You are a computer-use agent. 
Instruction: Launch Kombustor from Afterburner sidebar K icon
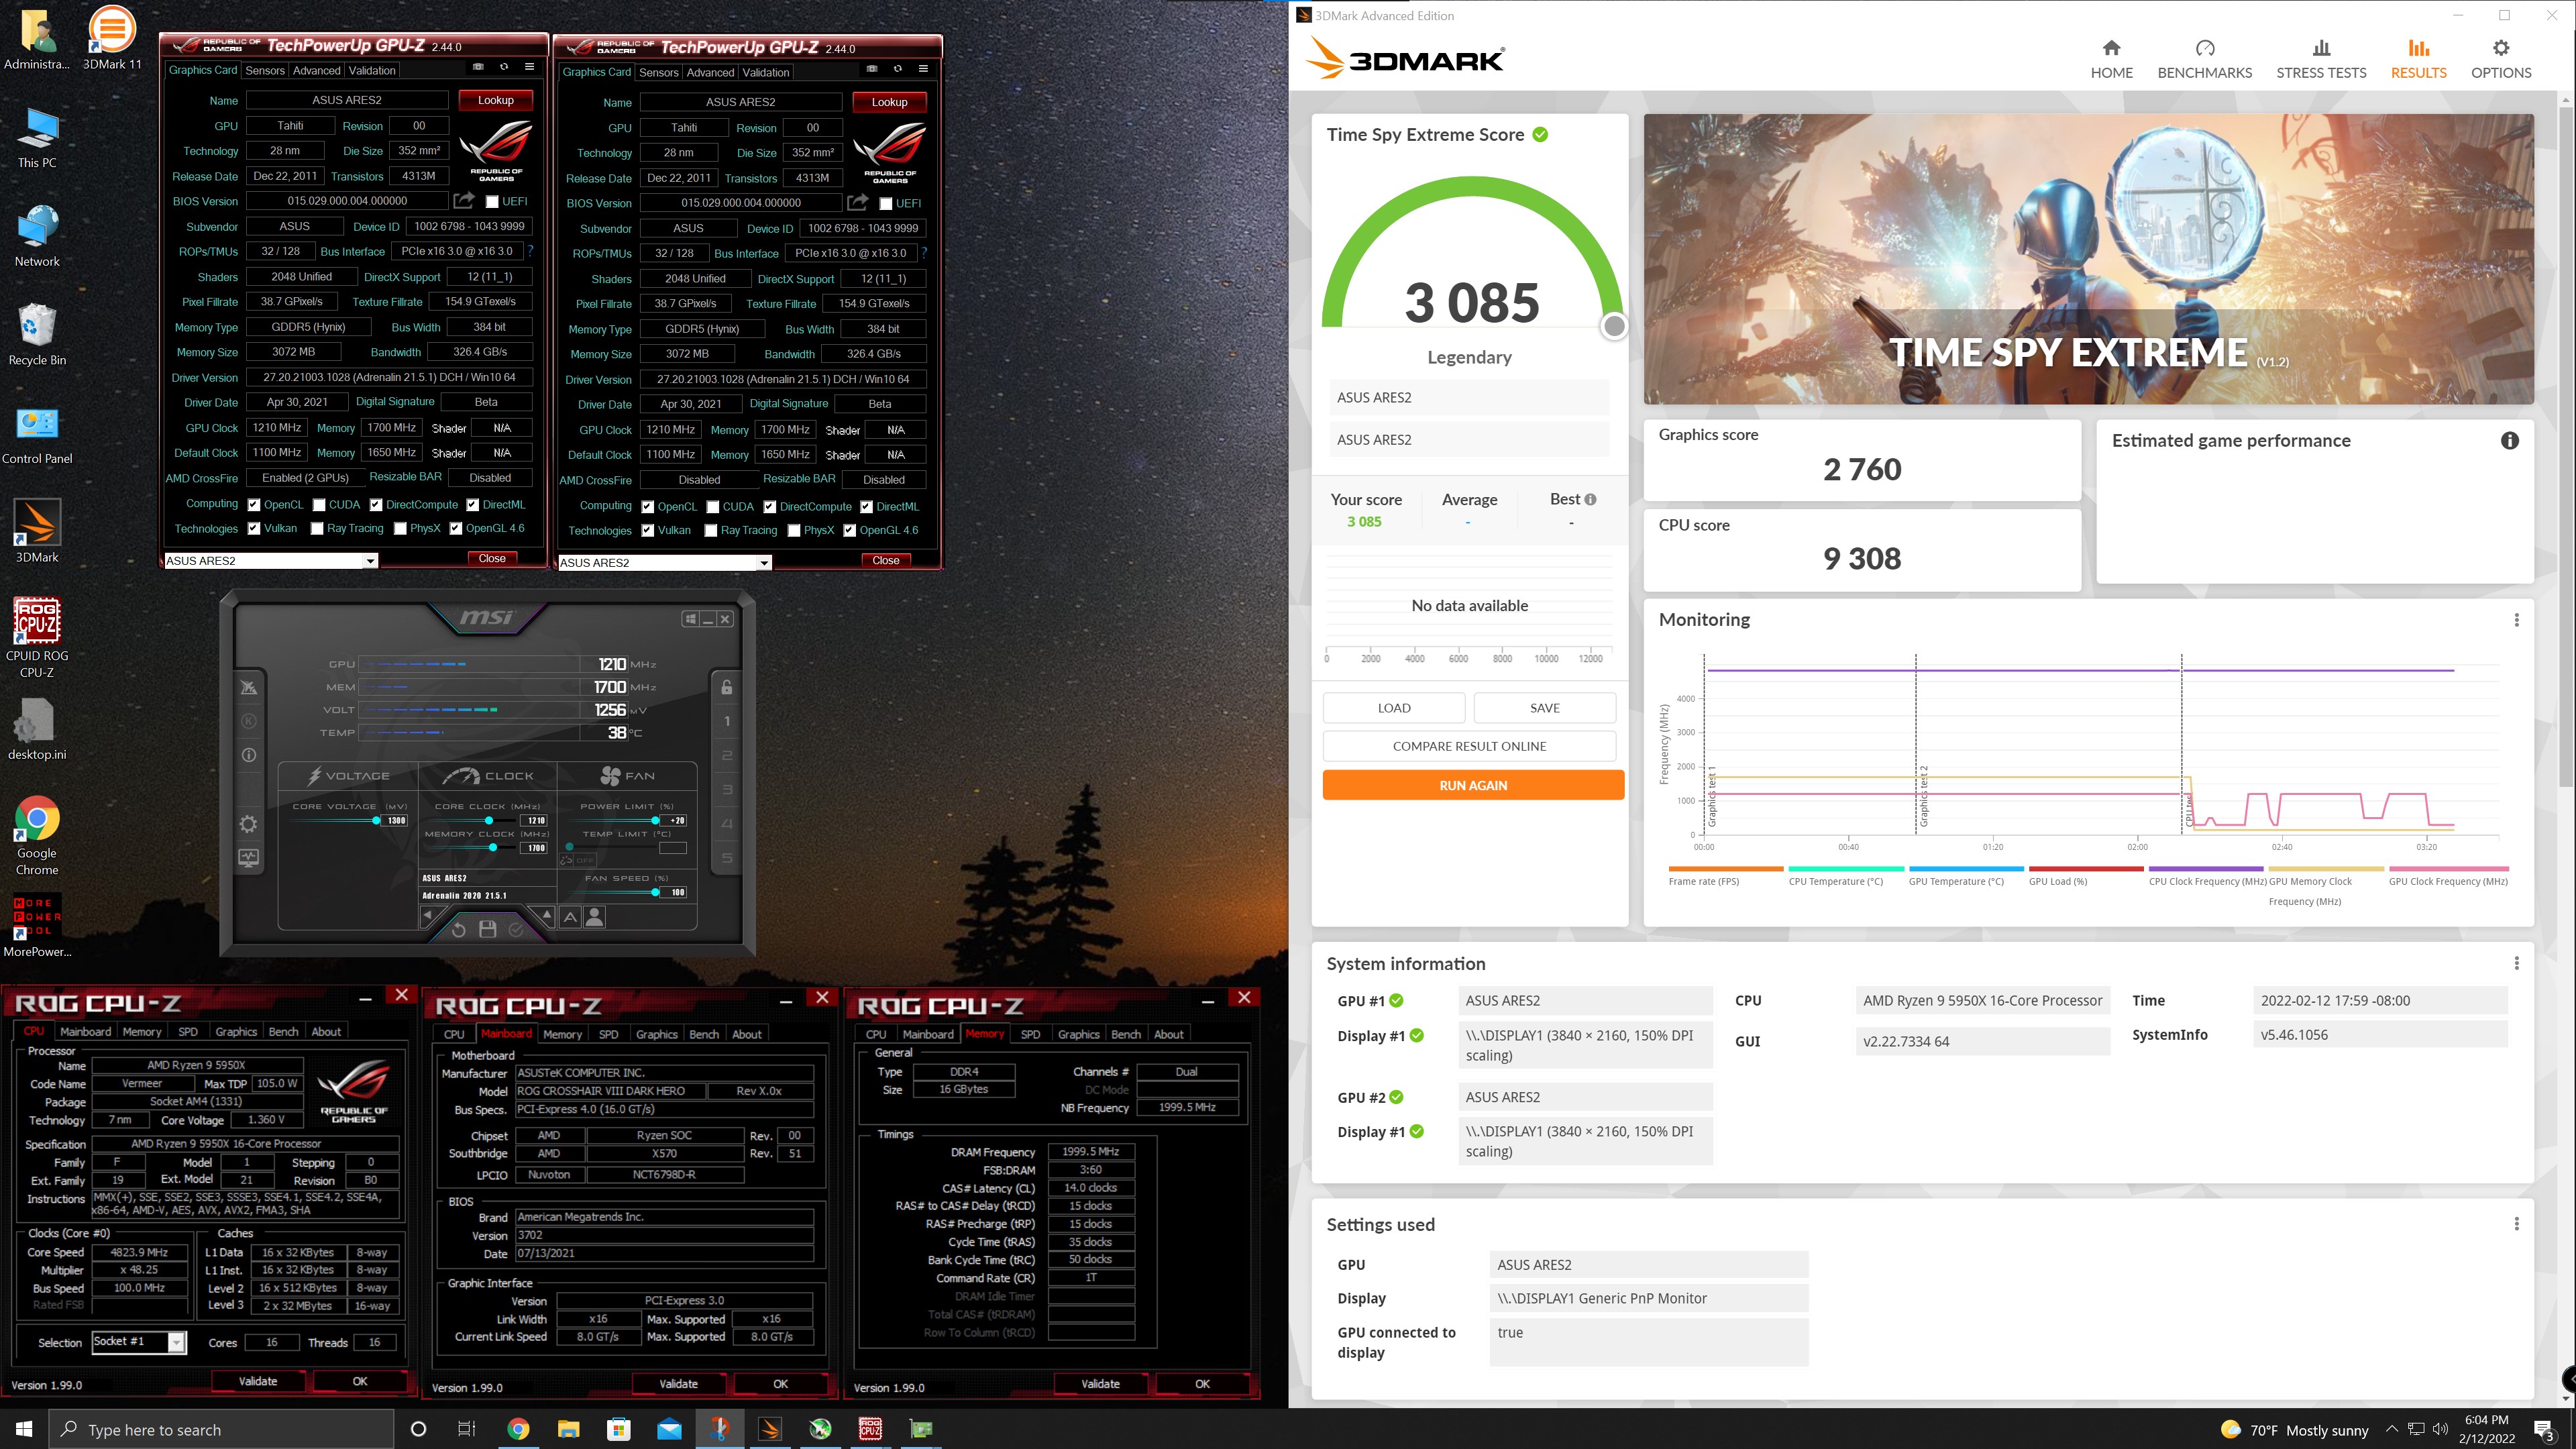click(x=249, y=721)
